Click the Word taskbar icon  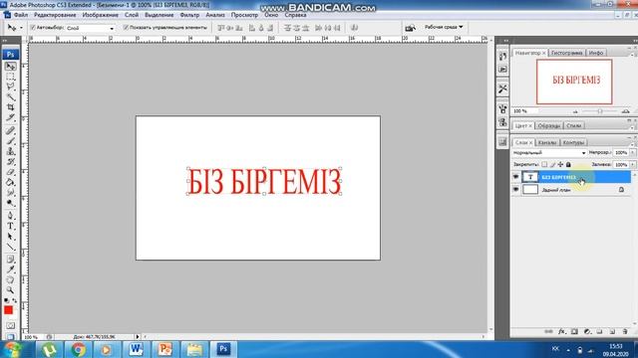(136, 349)
